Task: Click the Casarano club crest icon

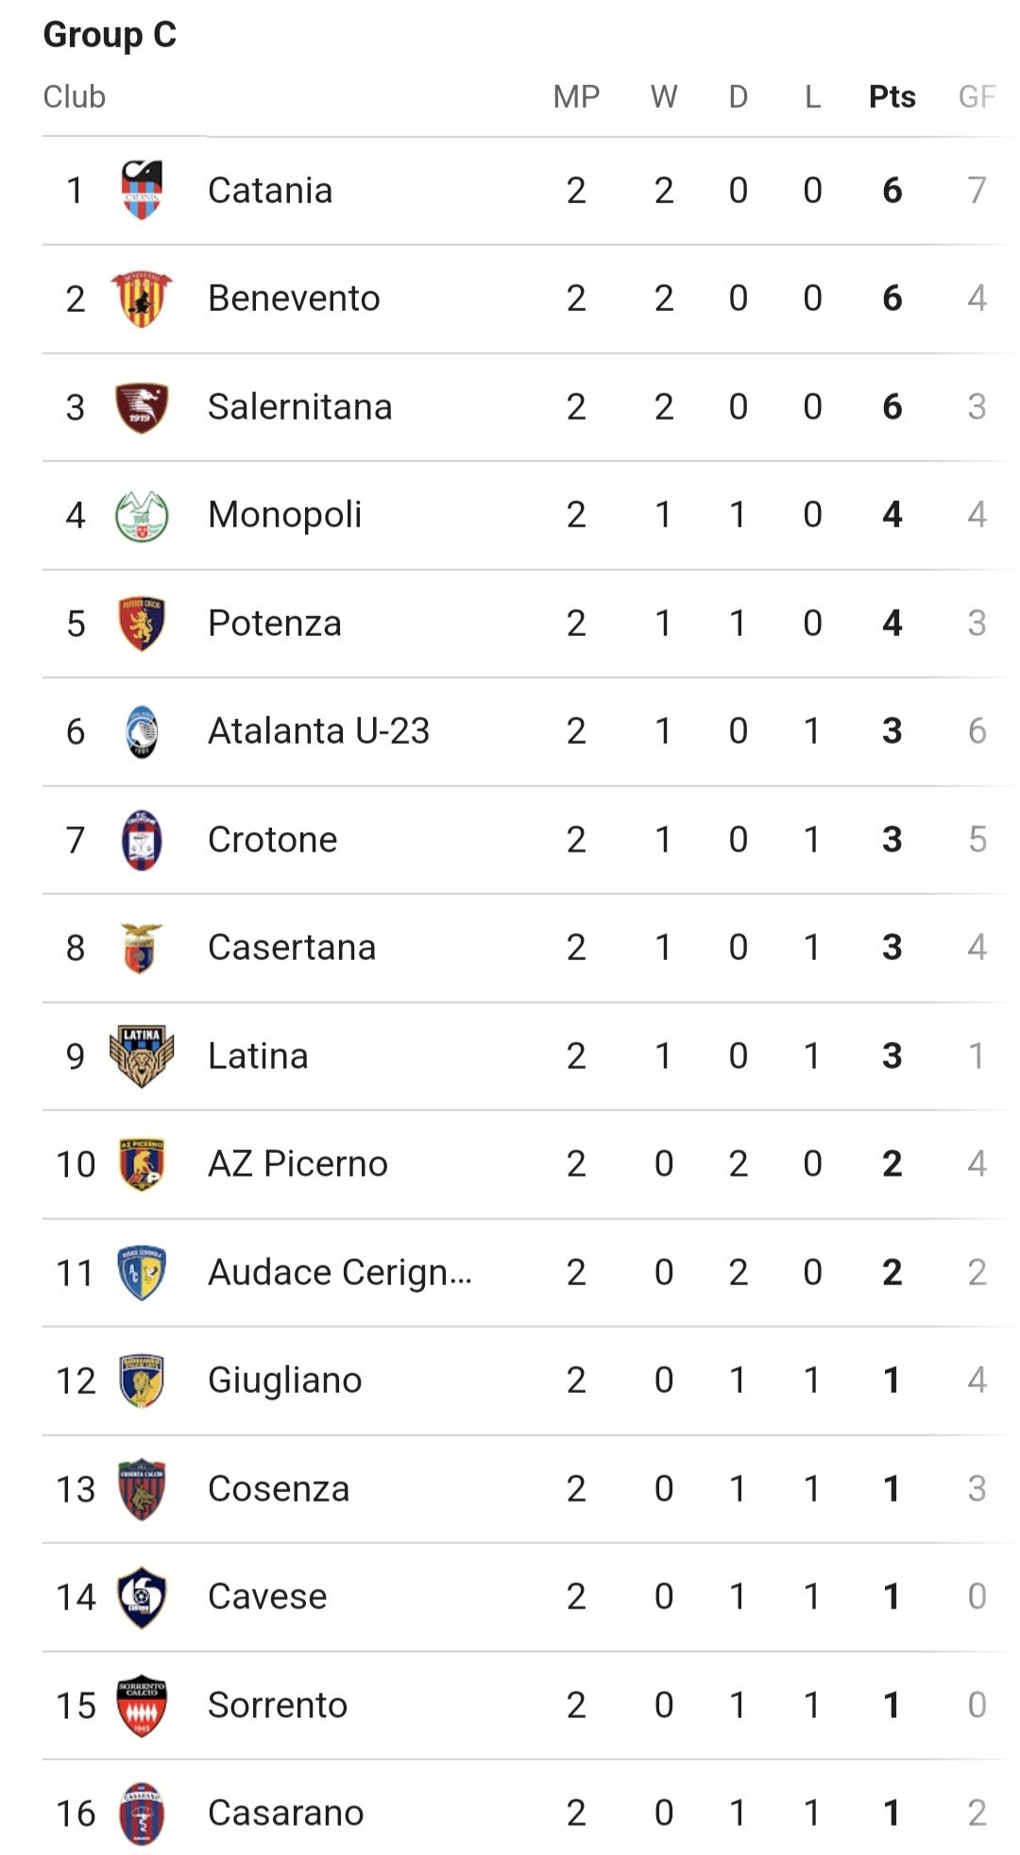Action: [x=142, y=1813]
